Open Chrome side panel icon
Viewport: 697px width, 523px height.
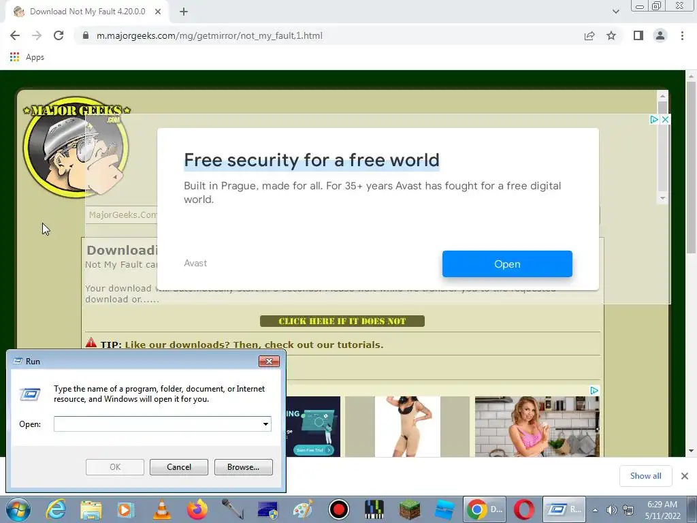(x=638, y=35)
